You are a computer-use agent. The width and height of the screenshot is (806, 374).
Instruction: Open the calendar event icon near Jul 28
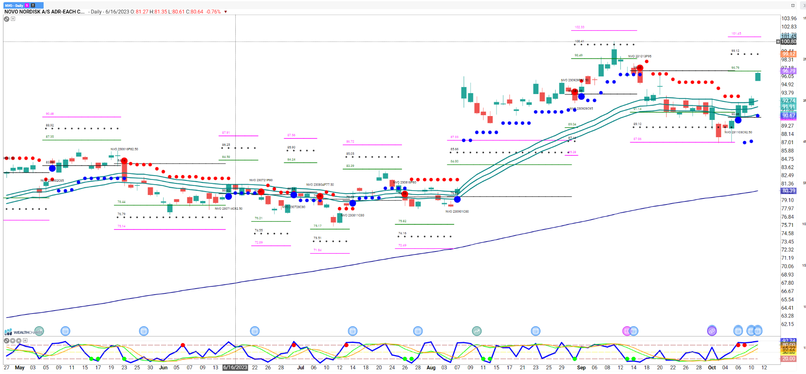point(418,331)
